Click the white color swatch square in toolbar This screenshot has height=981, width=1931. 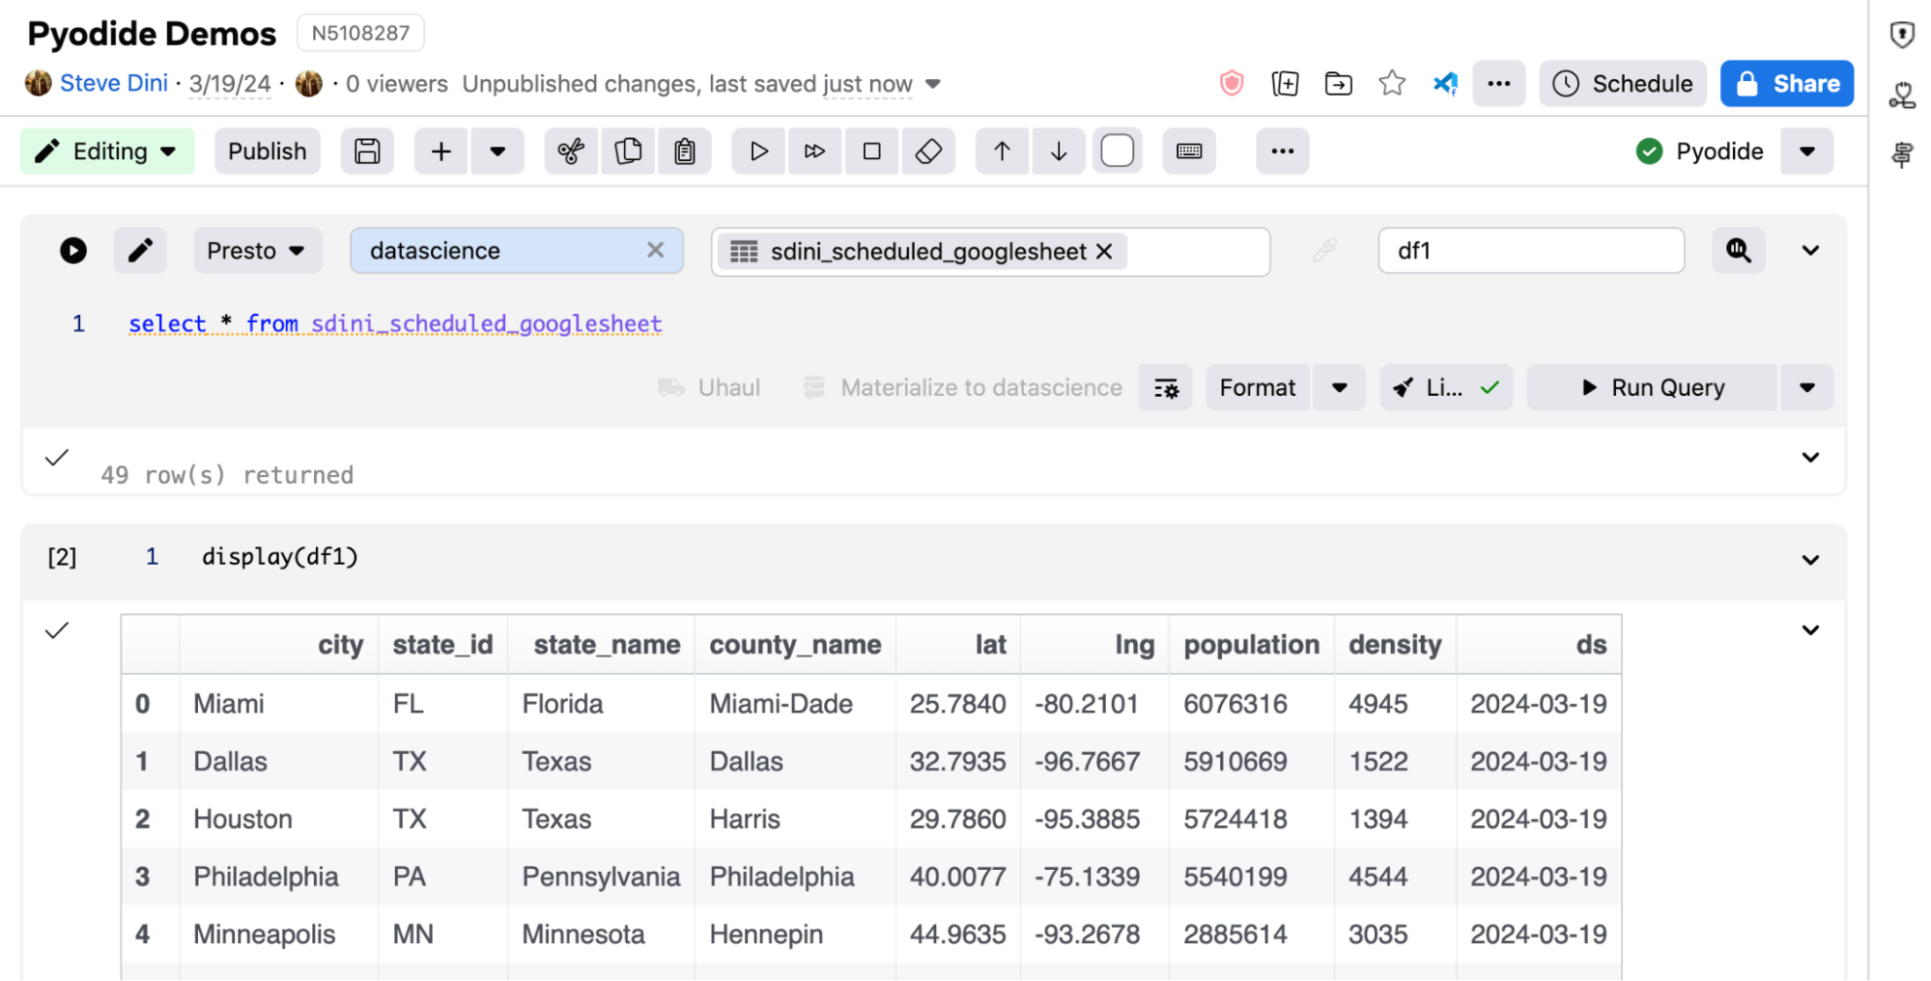(x=1117, y=152)
